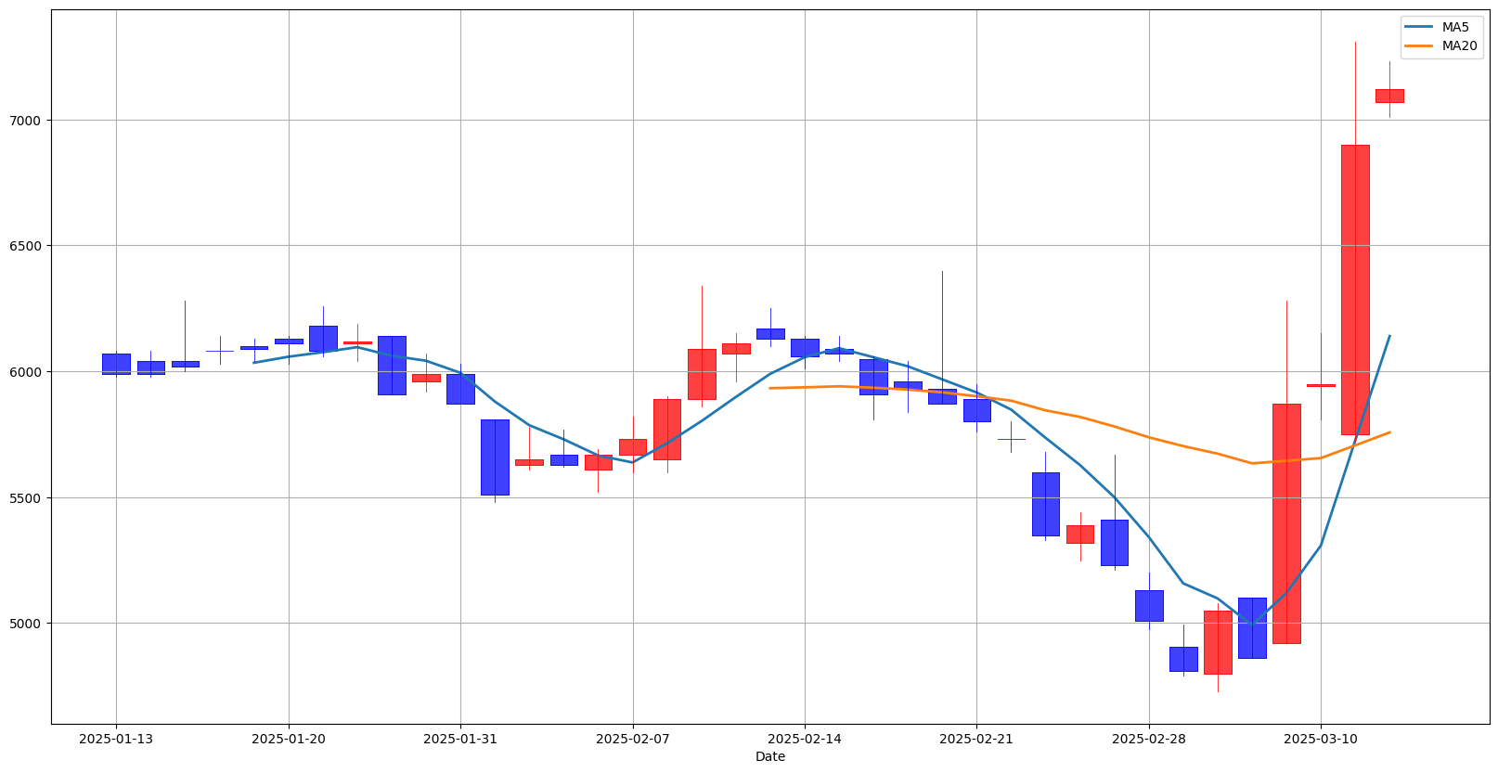This screenshot has height=773, width=1498.
Task: Select the 2025-01-31 date tick label
Action: 460,739
